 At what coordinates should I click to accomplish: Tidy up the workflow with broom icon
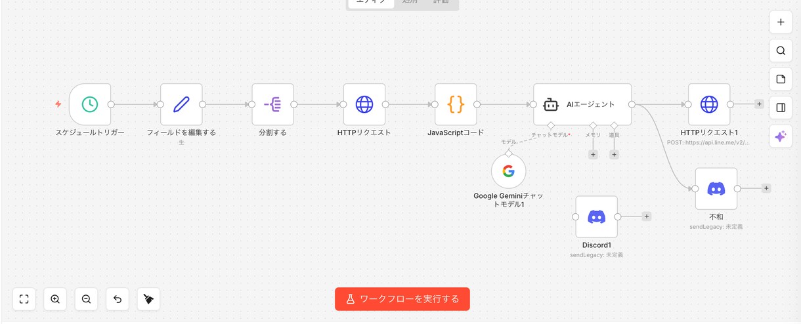click(x=148, y=299)
